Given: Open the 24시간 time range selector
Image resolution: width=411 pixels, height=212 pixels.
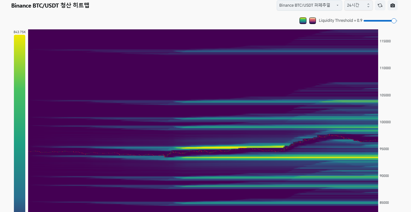Looking at the screenshot, I should click(x=359, y=5).
